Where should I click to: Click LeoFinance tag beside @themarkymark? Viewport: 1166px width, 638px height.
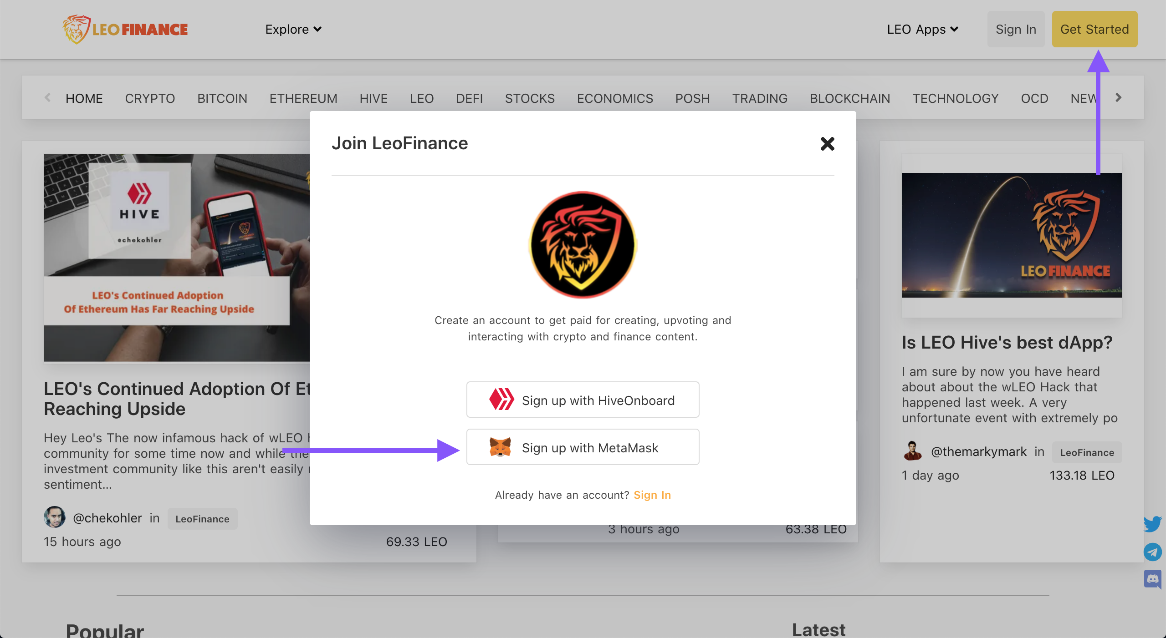click(x=1087, y=452)
